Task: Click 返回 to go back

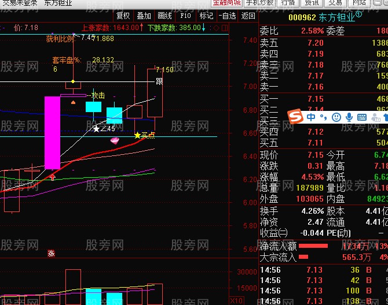Action: click(x=248, y=16)
